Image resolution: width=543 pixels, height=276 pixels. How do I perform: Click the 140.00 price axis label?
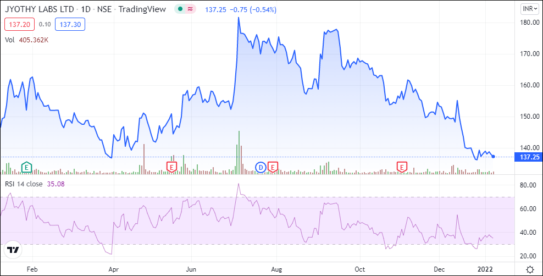tap(530, 148)
